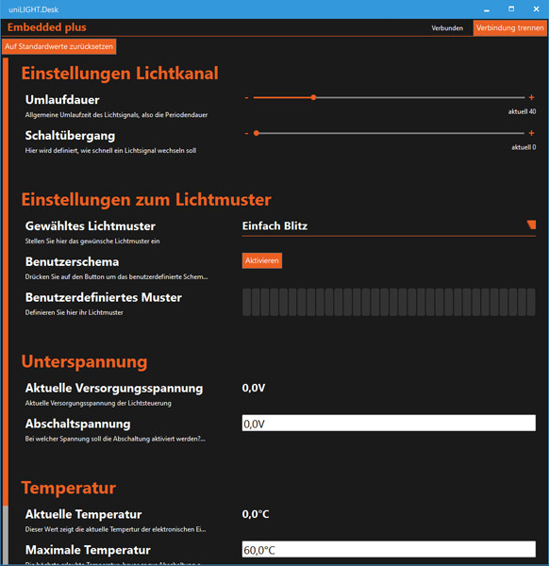Click the Unterspannung heading
Image resolution: width=549 pixels, height=566 pixels.
tap(85, 362)
